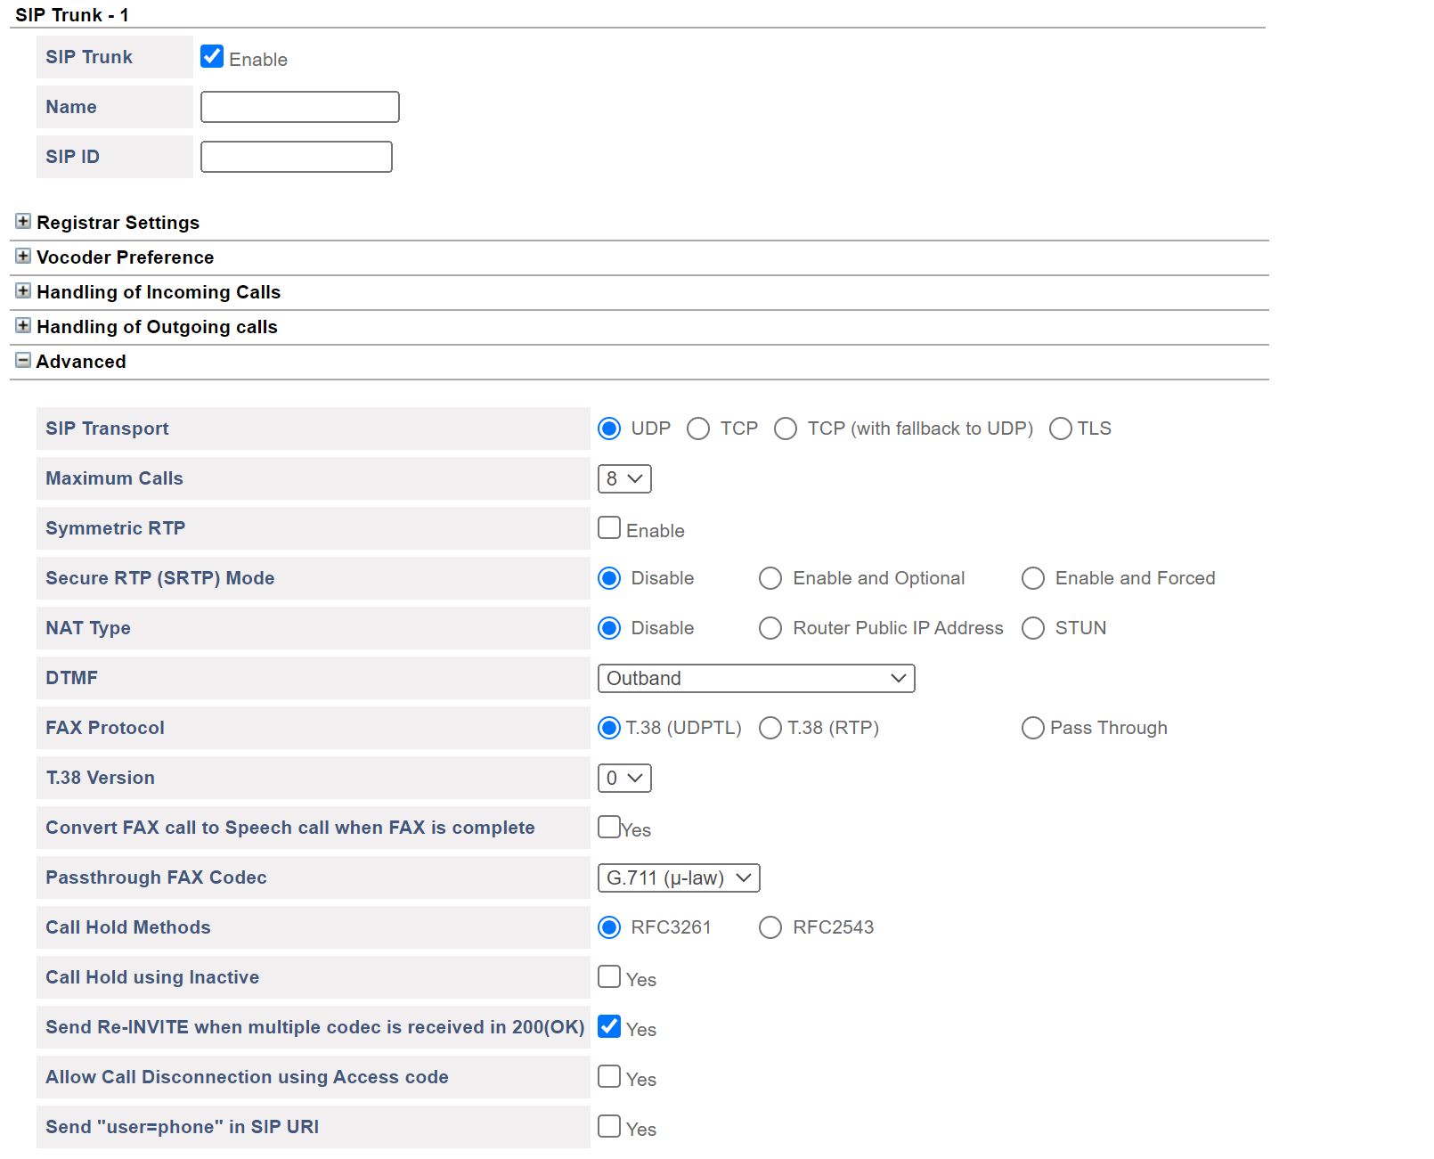This screenshot has width=1434, height=1159.
Task: Open the T.38 Version dropdown
Action: pos(624,779)
